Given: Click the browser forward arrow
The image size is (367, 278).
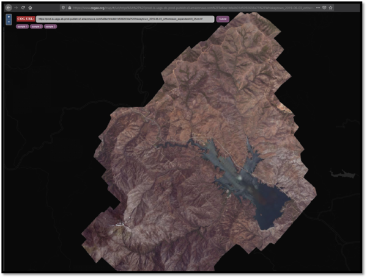Looking at the screenshot, I should pos(17,7).
